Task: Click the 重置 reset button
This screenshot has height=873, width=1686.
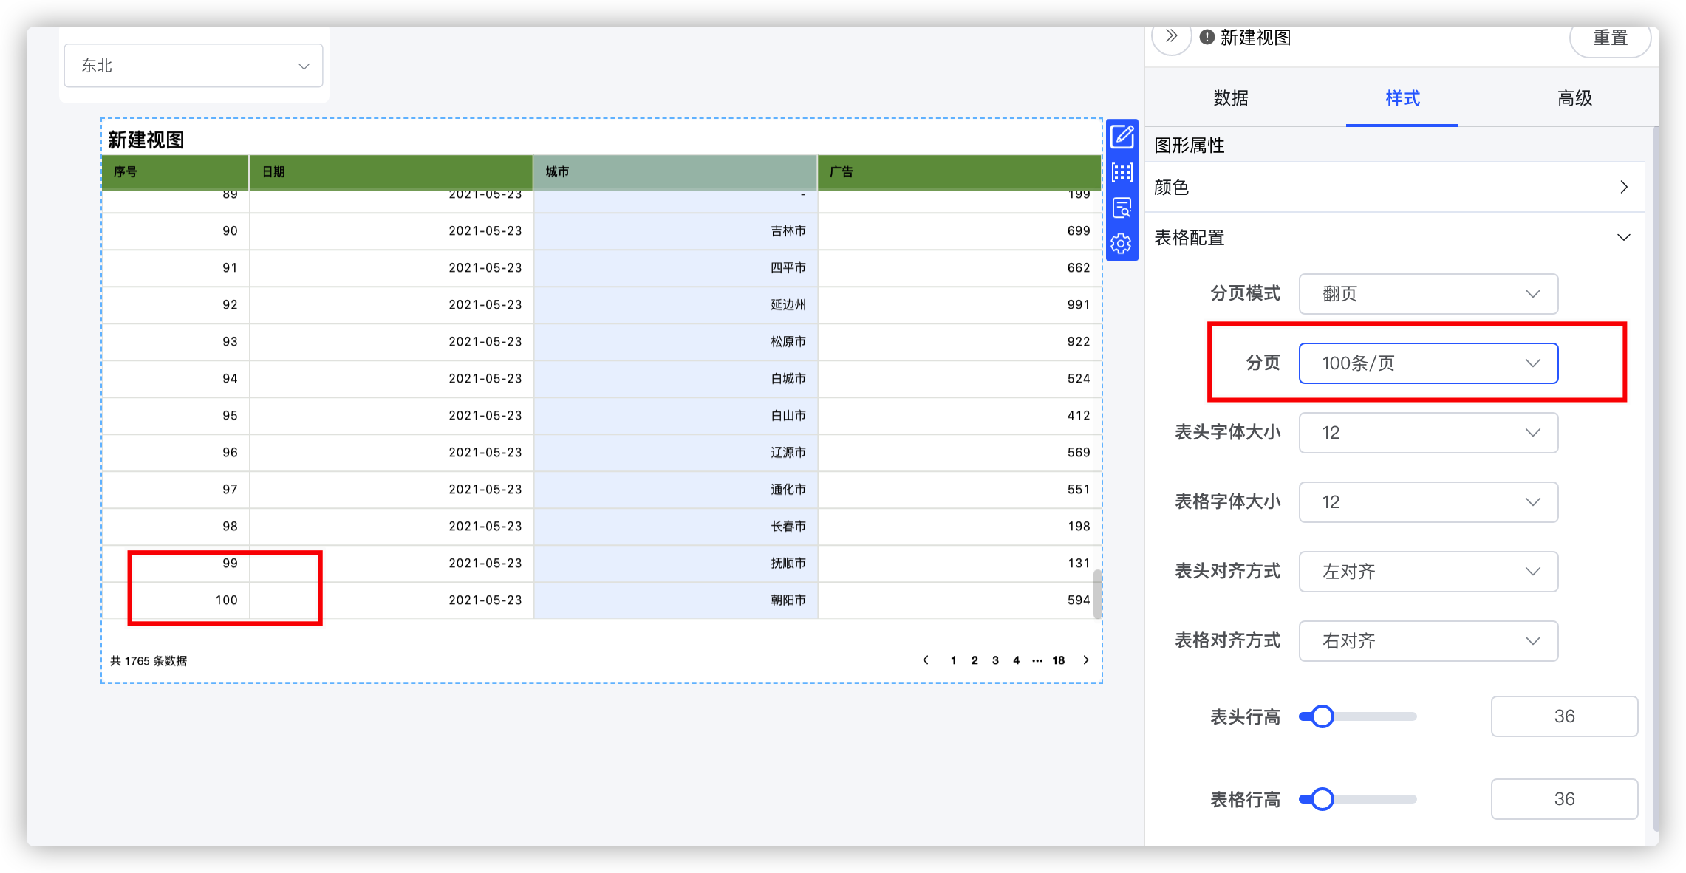Action: (x=1610, y=38)
